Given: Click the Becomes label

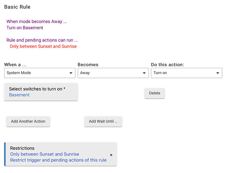Looking at the screenshot, I should pos(88,65).
